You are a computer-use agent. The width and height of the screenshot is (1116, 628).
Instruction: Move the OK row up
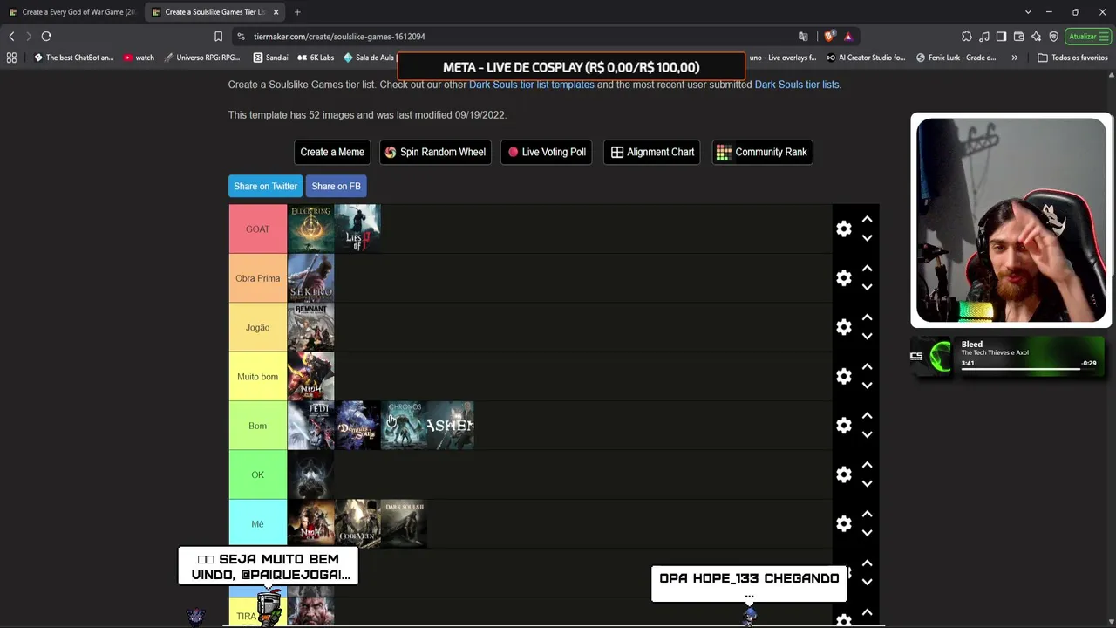[867, 465]
